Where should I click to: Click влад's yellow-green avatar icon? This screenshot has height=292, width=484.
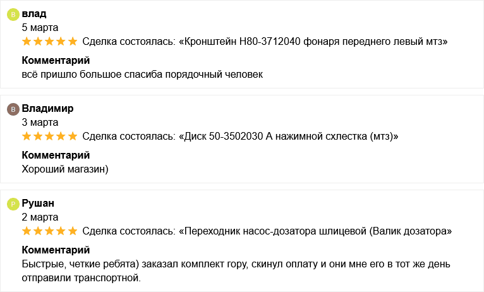(x=13, y=14)
